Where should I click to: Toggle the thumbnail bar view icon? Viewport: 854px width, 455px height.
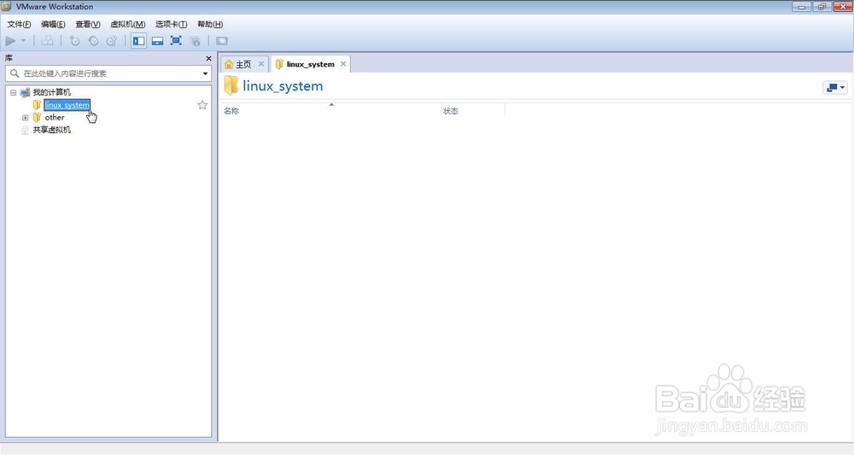tap(157, 41)
